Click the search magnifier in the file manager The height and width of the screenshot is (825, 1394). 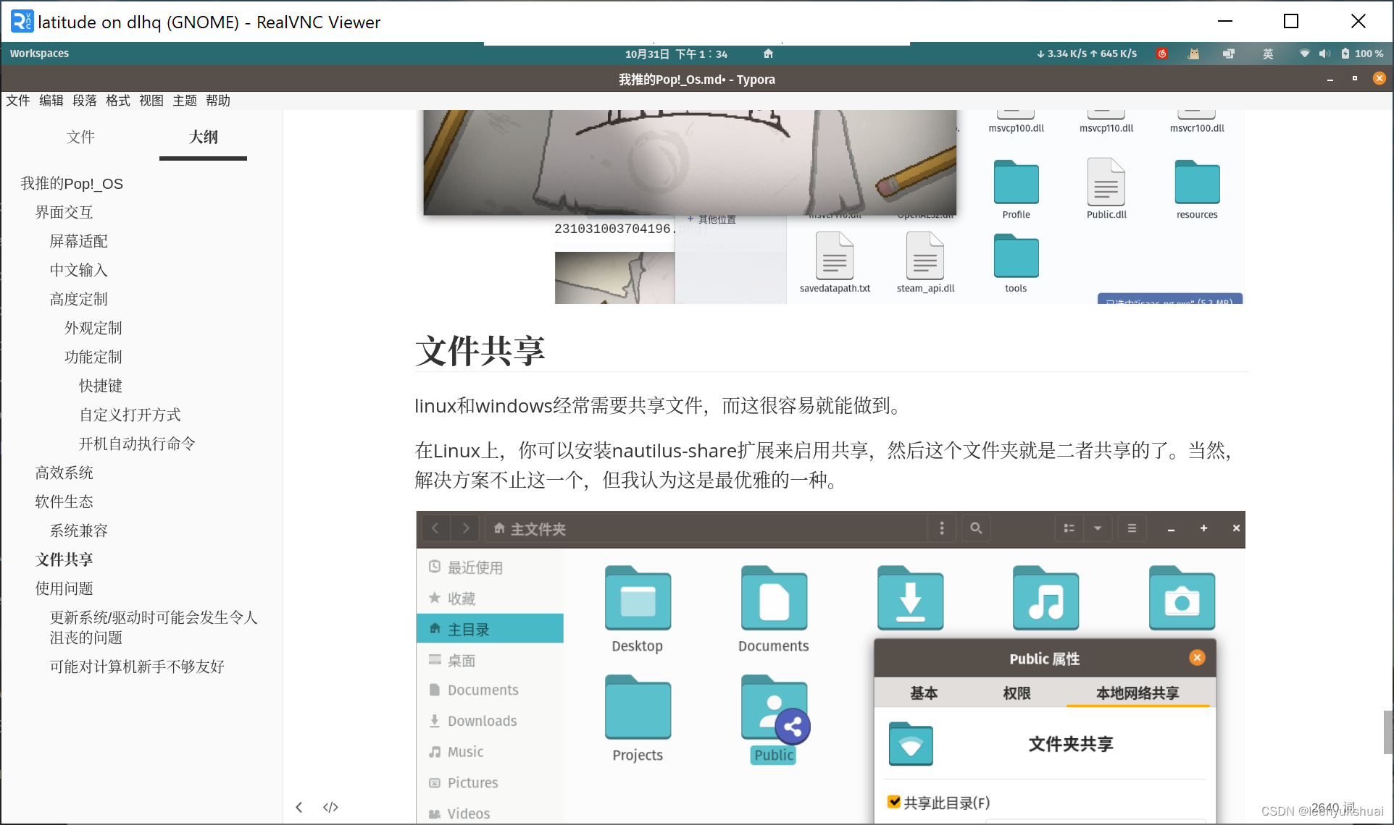(x=976, y=528)
